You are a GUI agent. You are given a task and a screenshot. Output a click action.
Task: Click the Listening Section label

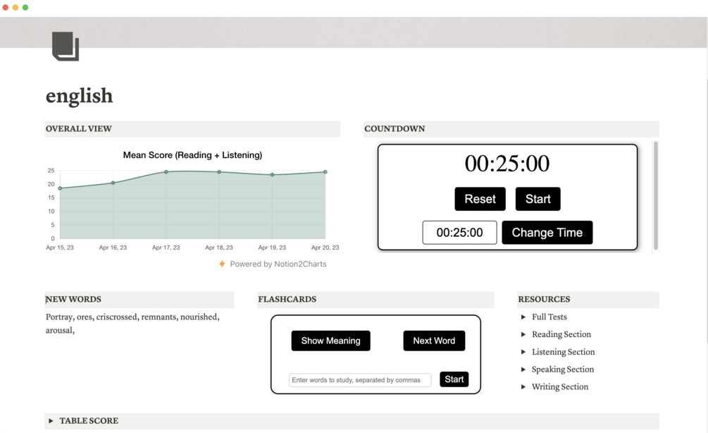pyautogui.click(x=563, y=352)
